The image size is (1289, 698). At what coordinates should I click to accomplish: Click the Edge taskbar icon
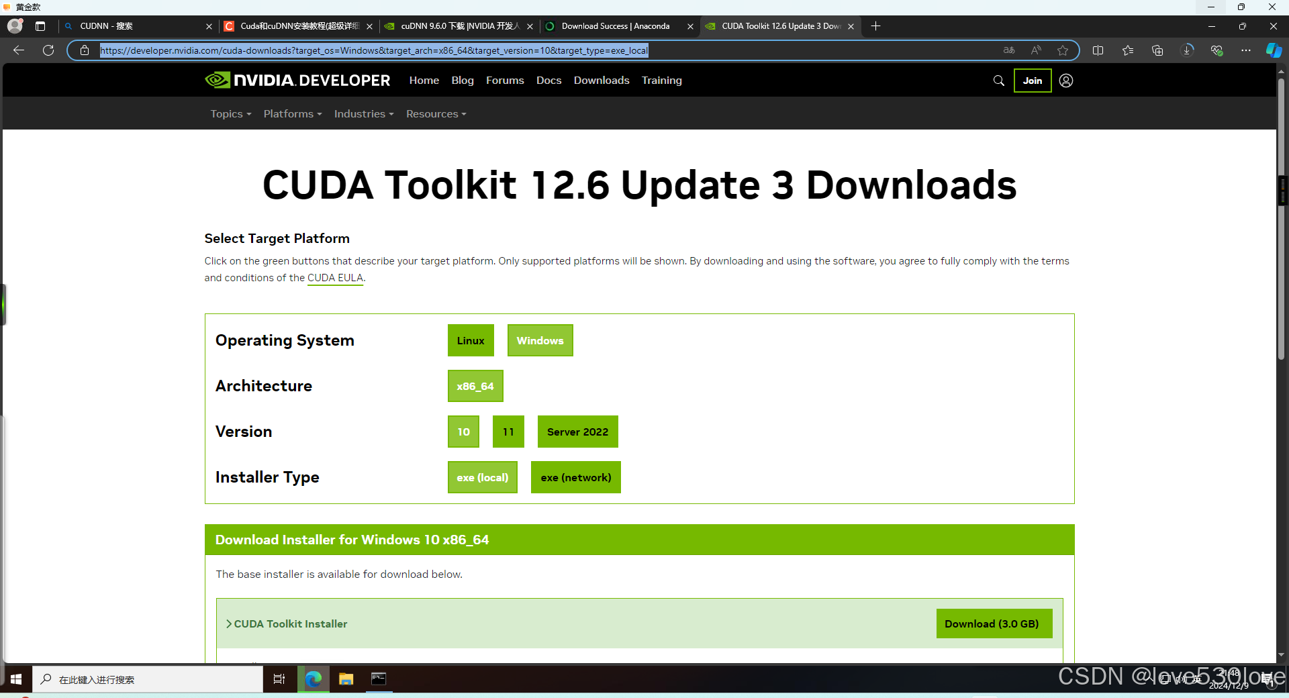(x=313, y=679)
